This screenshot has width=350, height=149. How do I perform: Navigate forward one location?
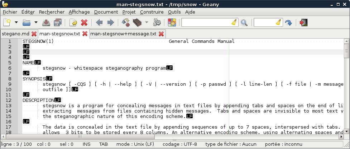click(111, 23)
